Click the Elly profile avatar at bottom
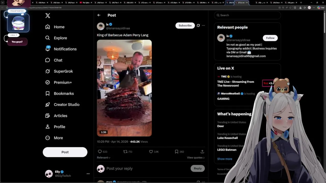326x183 pixels. 49,174
